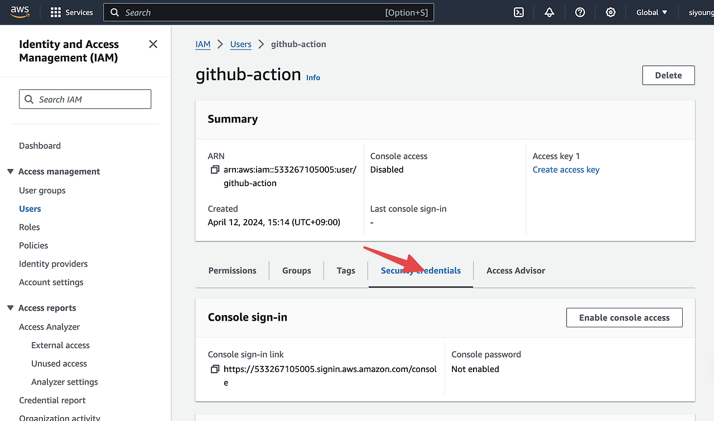Click the Services label in top bar
714x421 pixels.
(79, 12)
